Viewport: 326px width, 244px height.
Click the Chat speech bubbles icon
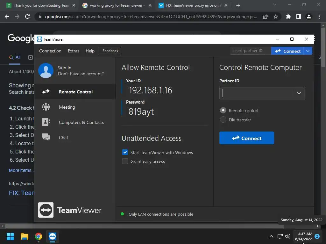(46, 137)
